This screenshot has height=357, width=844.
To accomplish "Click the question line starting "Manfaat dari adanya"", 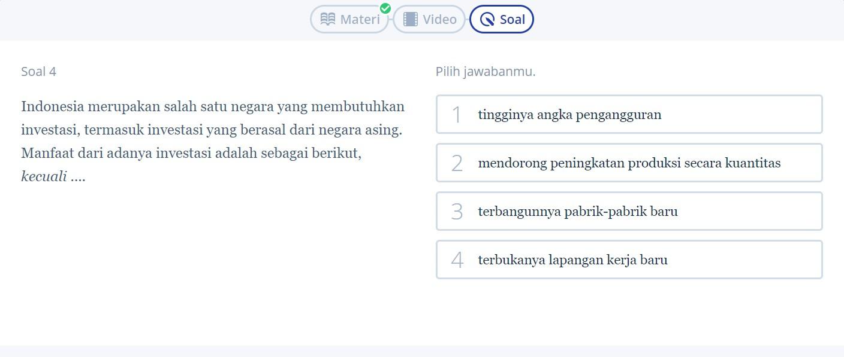I will click(191, 154).
